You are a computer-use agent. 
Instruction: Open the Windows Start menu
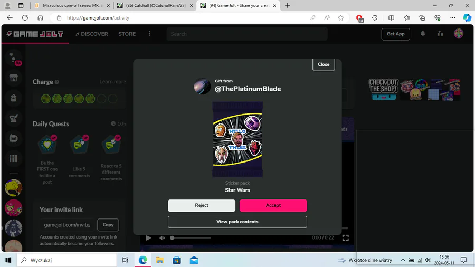[8, 260]
